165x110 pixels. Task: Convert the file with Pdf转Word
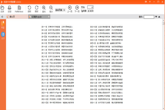(19, 9)
